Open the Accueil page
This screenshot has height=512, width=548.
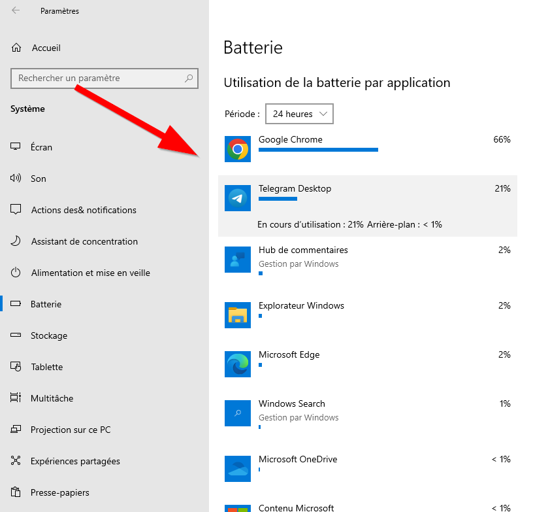(x=46, y=48)
